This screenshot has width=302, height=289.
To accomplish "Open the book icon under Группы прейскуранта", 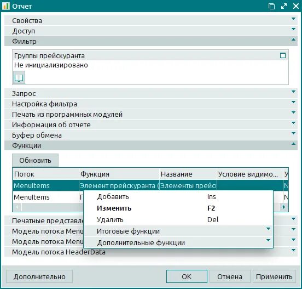I will point(19,77).
